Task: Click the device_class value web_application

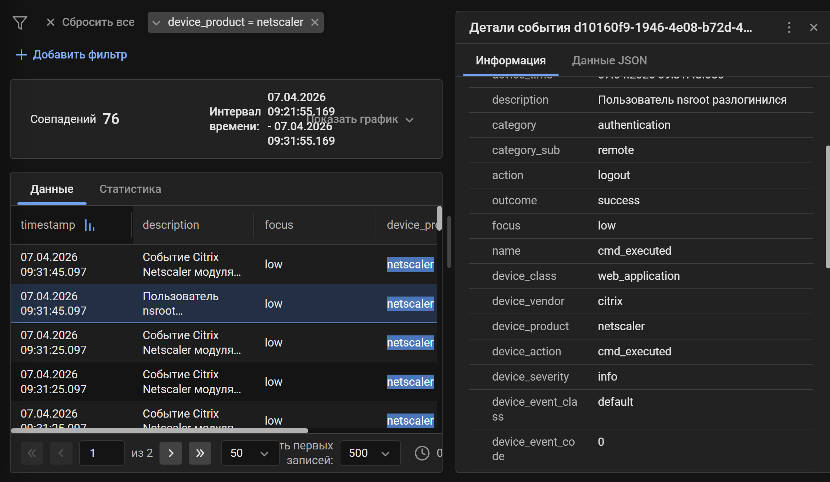Action: [x=639, y=276]
